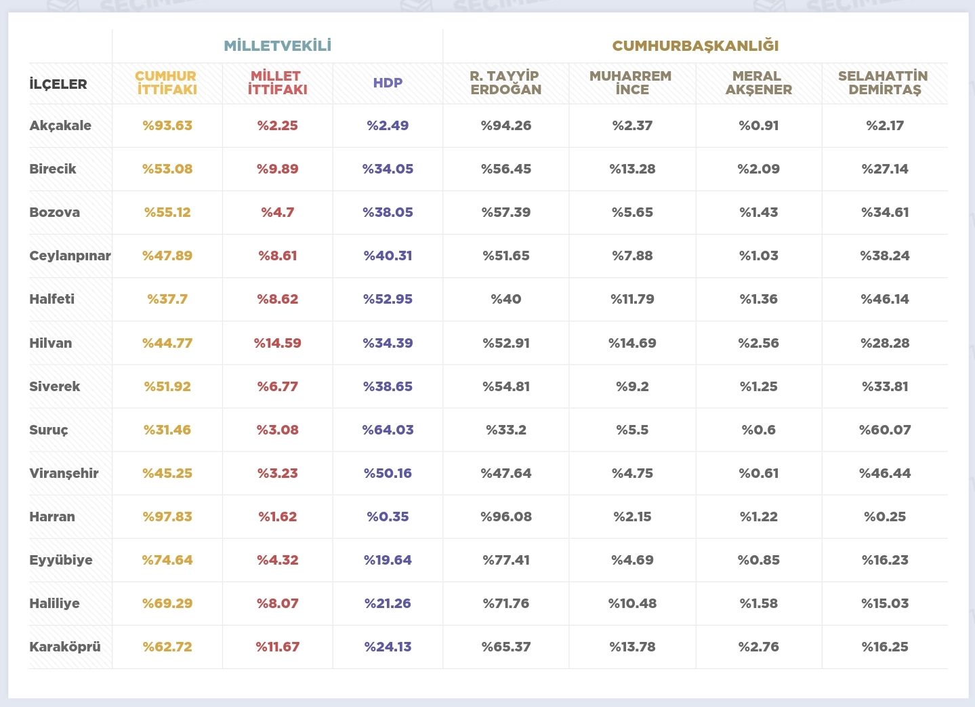
Task: Click Siverek Cumhur İttifakı value %51.92
Action: tap(167, 386)
